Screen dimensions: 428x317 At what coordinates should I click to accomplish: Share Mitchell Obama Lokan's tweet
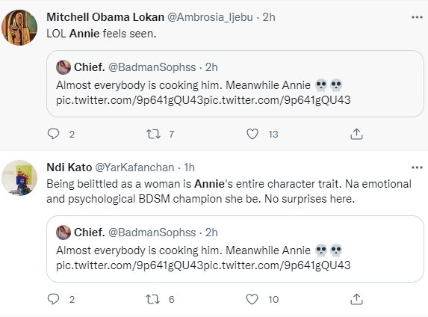356,134
